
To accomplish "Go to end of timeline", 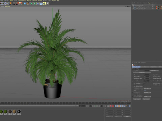I will (x=105, y=106).
